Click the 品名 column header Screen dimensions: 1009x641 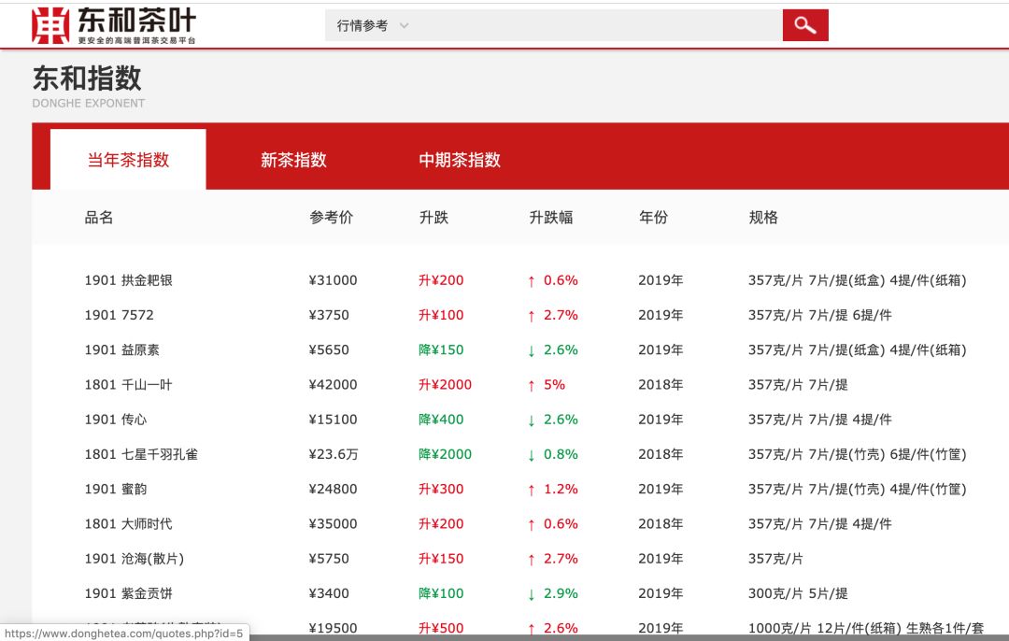97,217
